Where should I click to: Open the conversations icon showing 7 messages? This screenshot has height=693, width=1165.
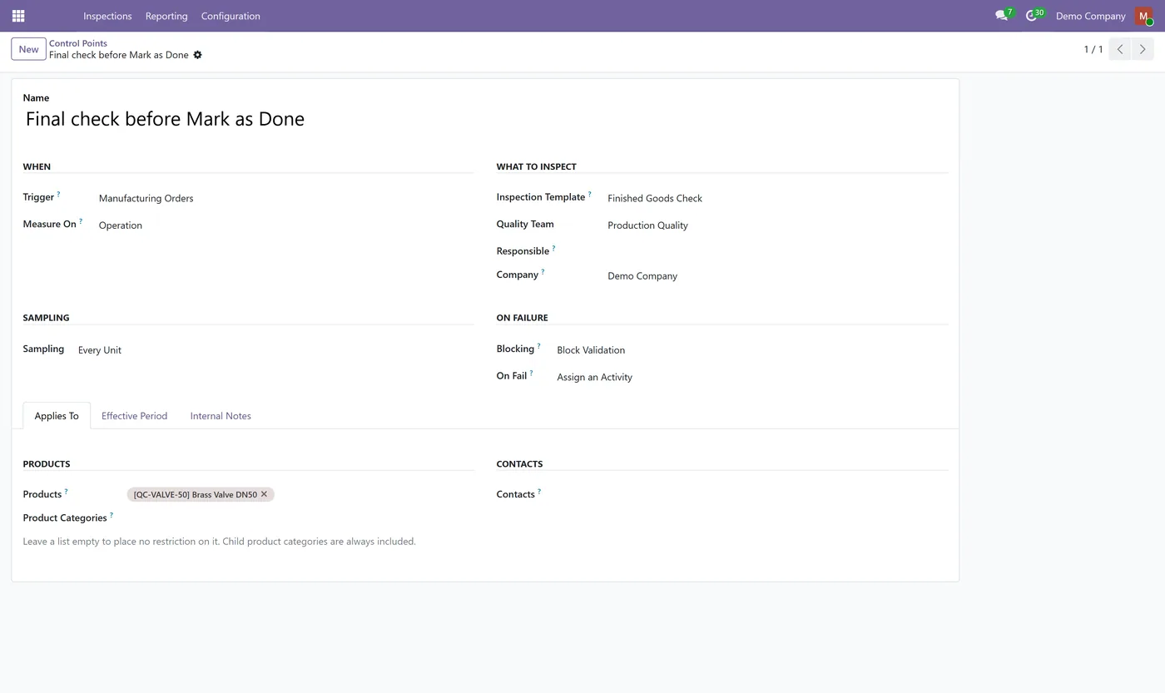pyautogui.click(x=1001, y=16)
